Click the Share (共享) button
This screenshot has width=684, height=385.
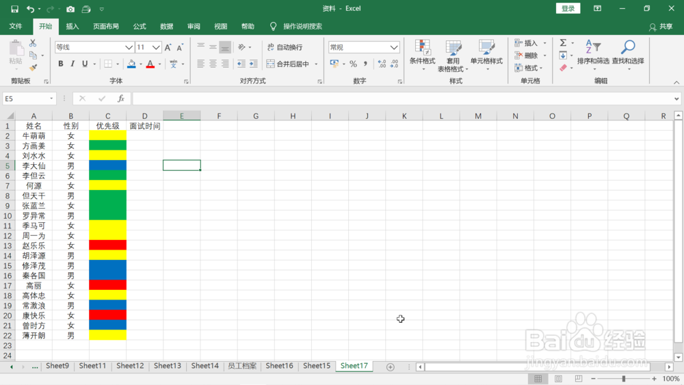661,27
